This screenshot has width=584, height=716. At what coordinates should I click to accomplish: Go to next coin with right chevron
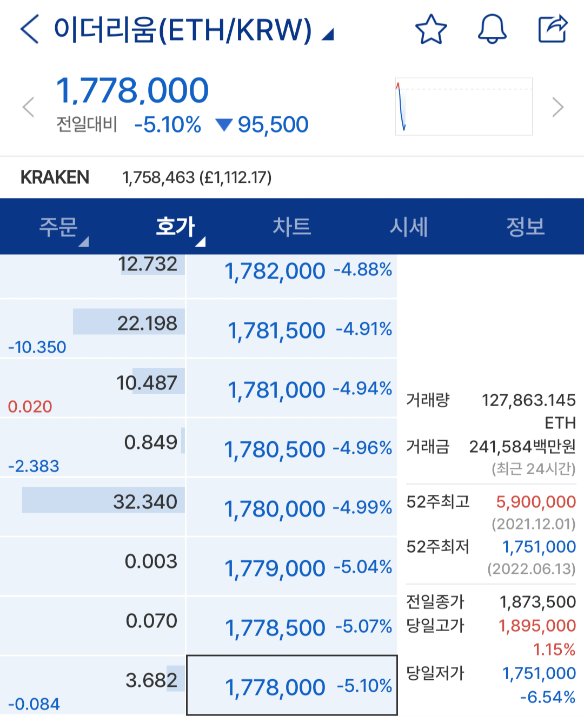(x=558, y=107)
